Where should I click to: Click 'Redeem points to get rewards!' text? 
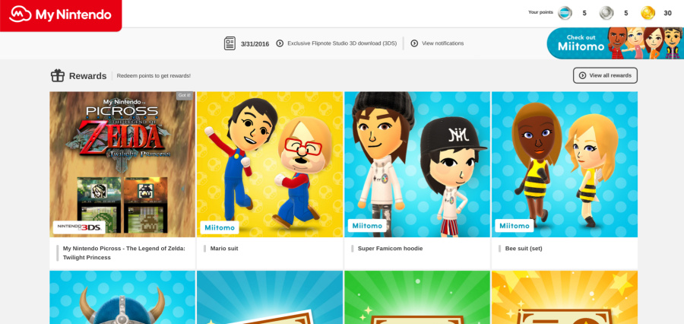click(x=154, y=75)
